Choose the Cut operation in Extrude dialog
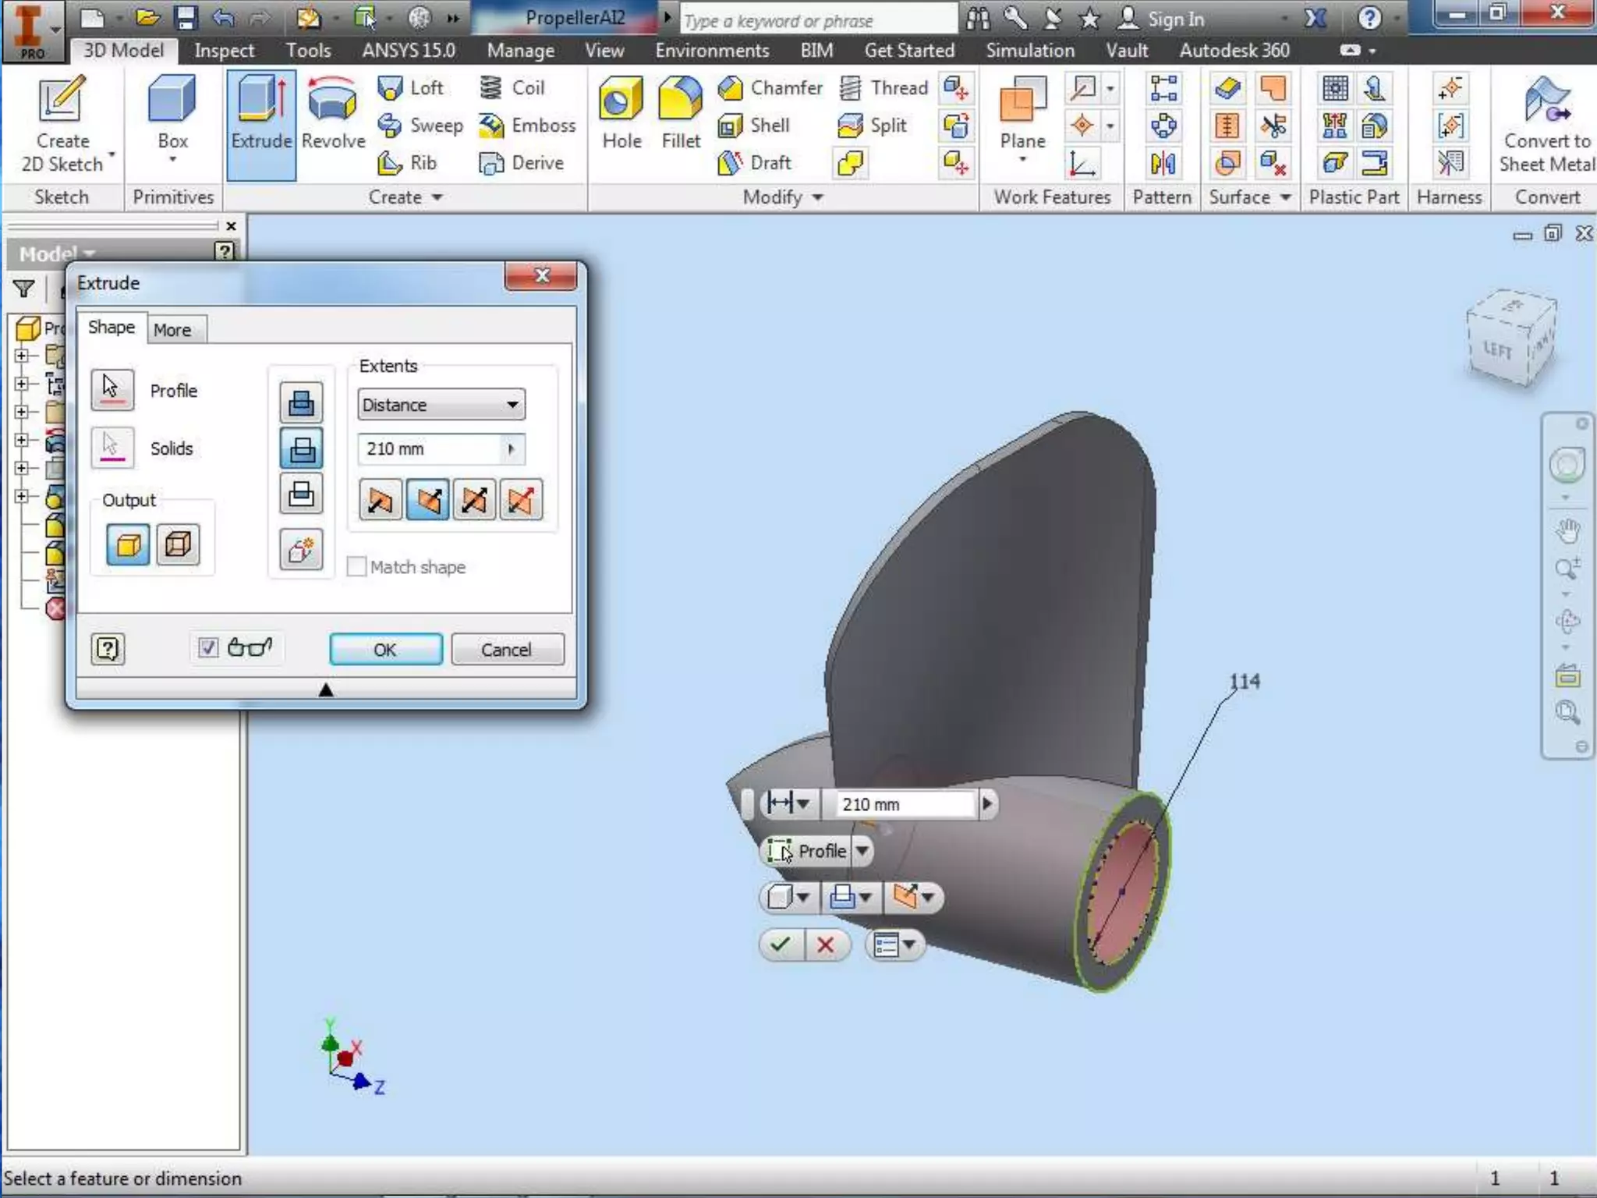The height and width of the screenshot is (1198, 1597). coord(301,448)
